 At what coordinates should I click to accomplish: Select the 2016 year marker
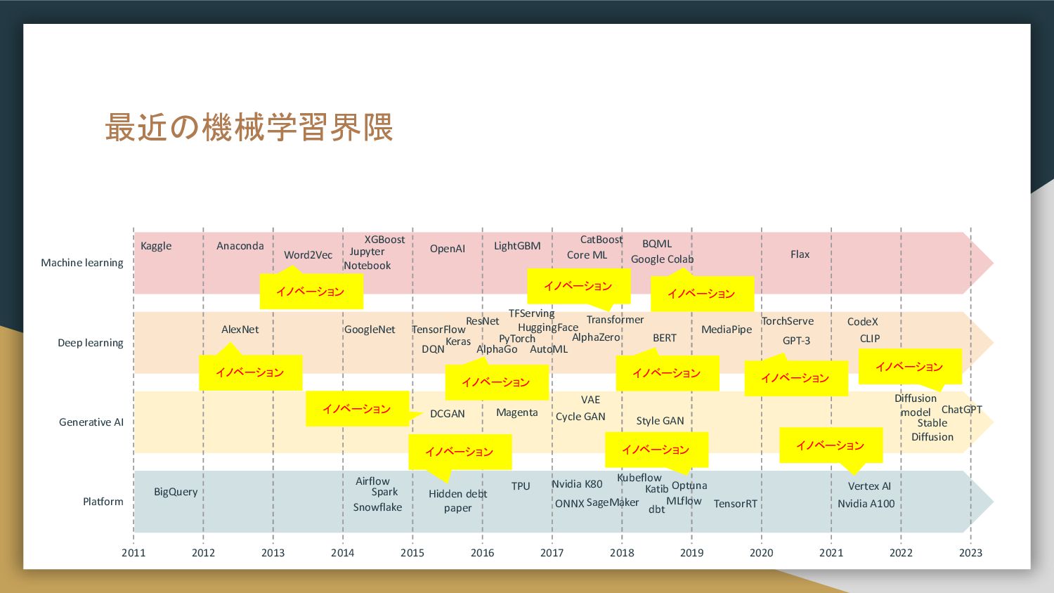click(x=482, y=553)
